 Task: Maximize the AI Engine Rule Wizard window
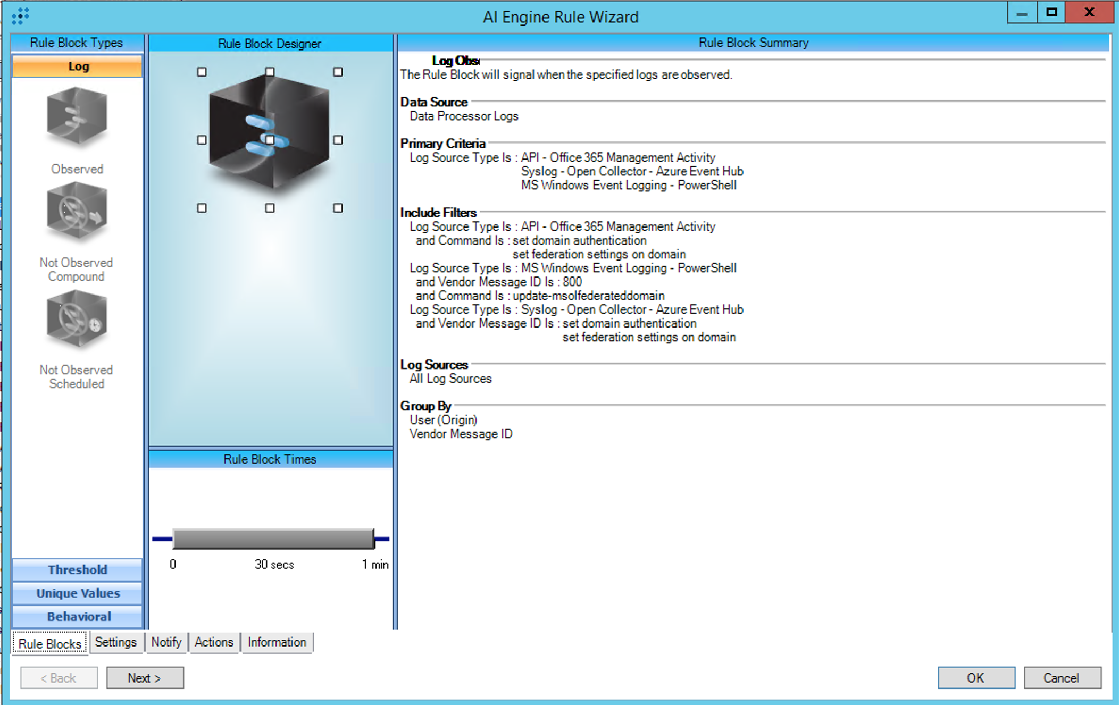(1051, 12)
